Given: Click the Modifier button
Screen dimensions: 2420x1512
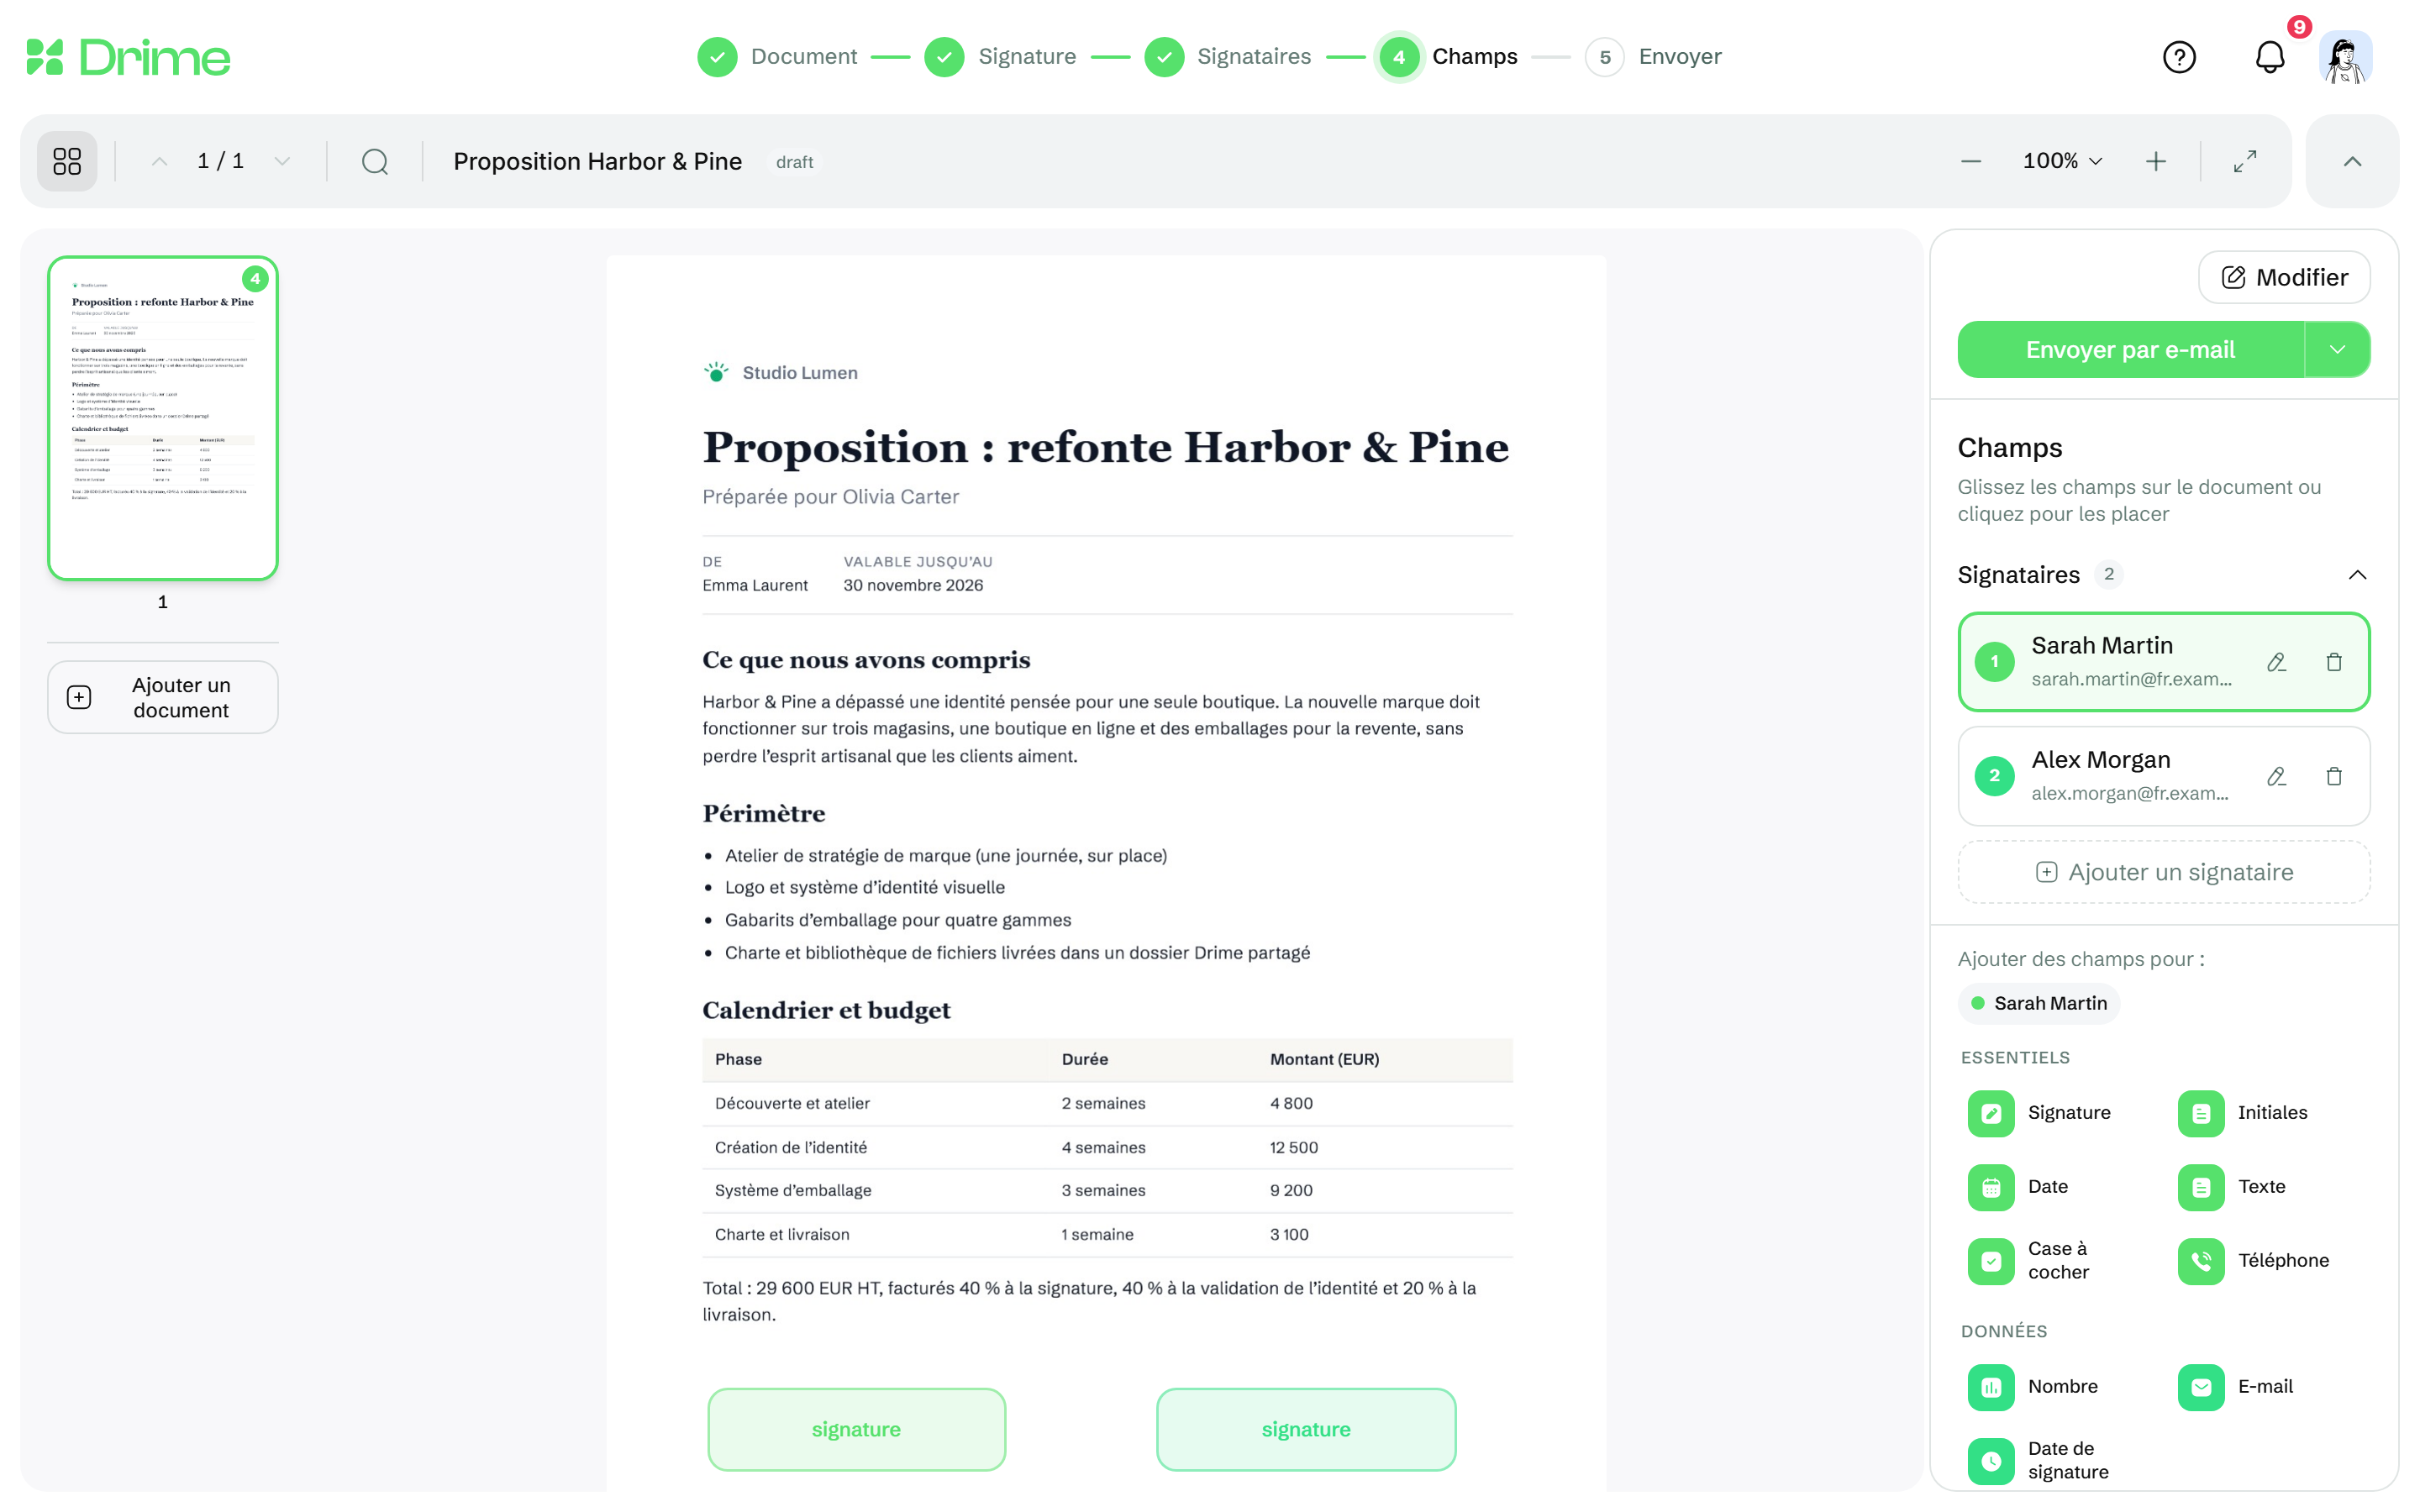Looking at the screenshot, I should [2284, 277].
